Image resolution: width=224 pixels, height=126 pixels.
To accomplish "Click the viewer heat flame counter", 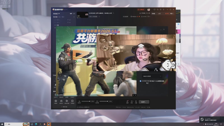I will (x=144, y=17).
